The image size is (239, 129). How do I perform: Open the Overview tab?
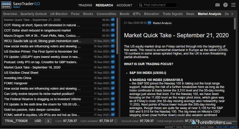pos(10,14)
